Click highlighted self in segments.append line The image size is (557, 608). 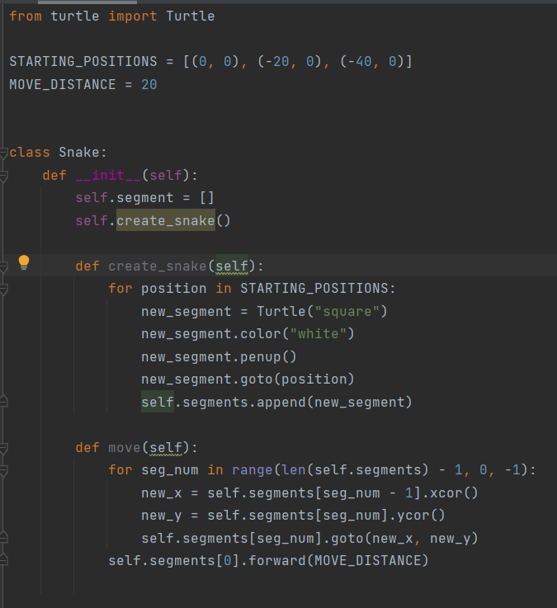tap(158, 402)
